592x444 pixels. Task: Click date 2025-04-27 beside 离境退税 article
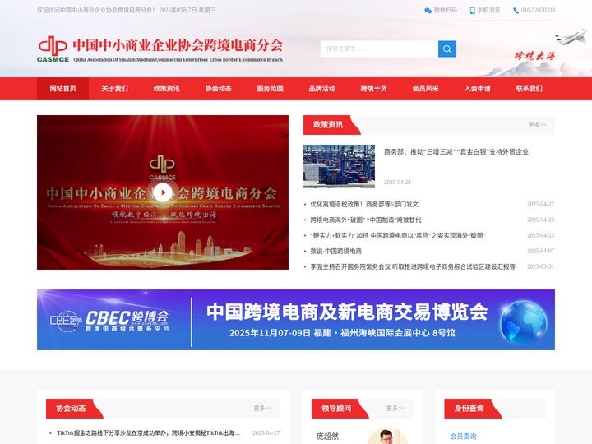pos(541,204)
